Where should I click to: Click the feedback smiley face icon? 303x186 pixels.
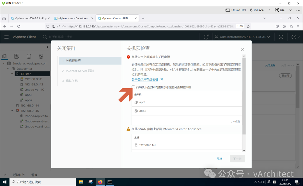(281, 37)
